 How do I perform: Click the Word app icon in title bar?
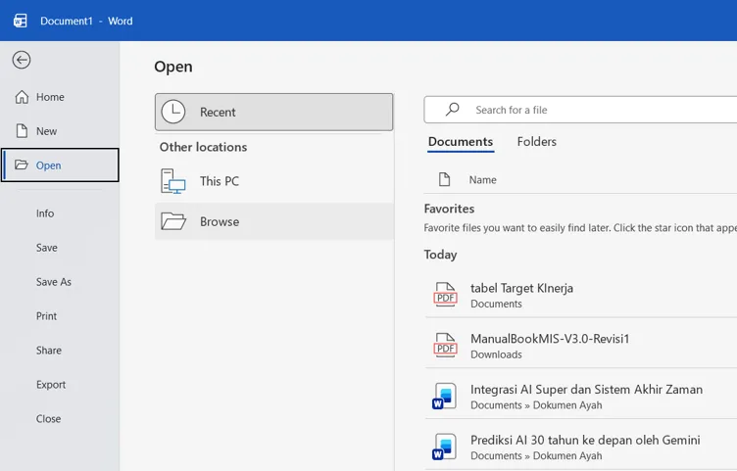(x=21, y=21)
